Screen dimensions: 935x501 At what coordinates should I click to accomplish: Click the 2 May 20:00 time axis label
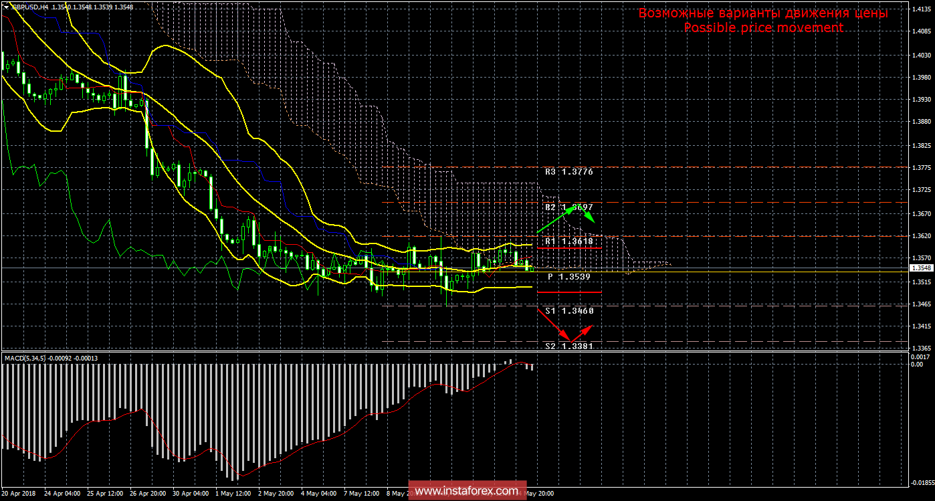point(276,494)
